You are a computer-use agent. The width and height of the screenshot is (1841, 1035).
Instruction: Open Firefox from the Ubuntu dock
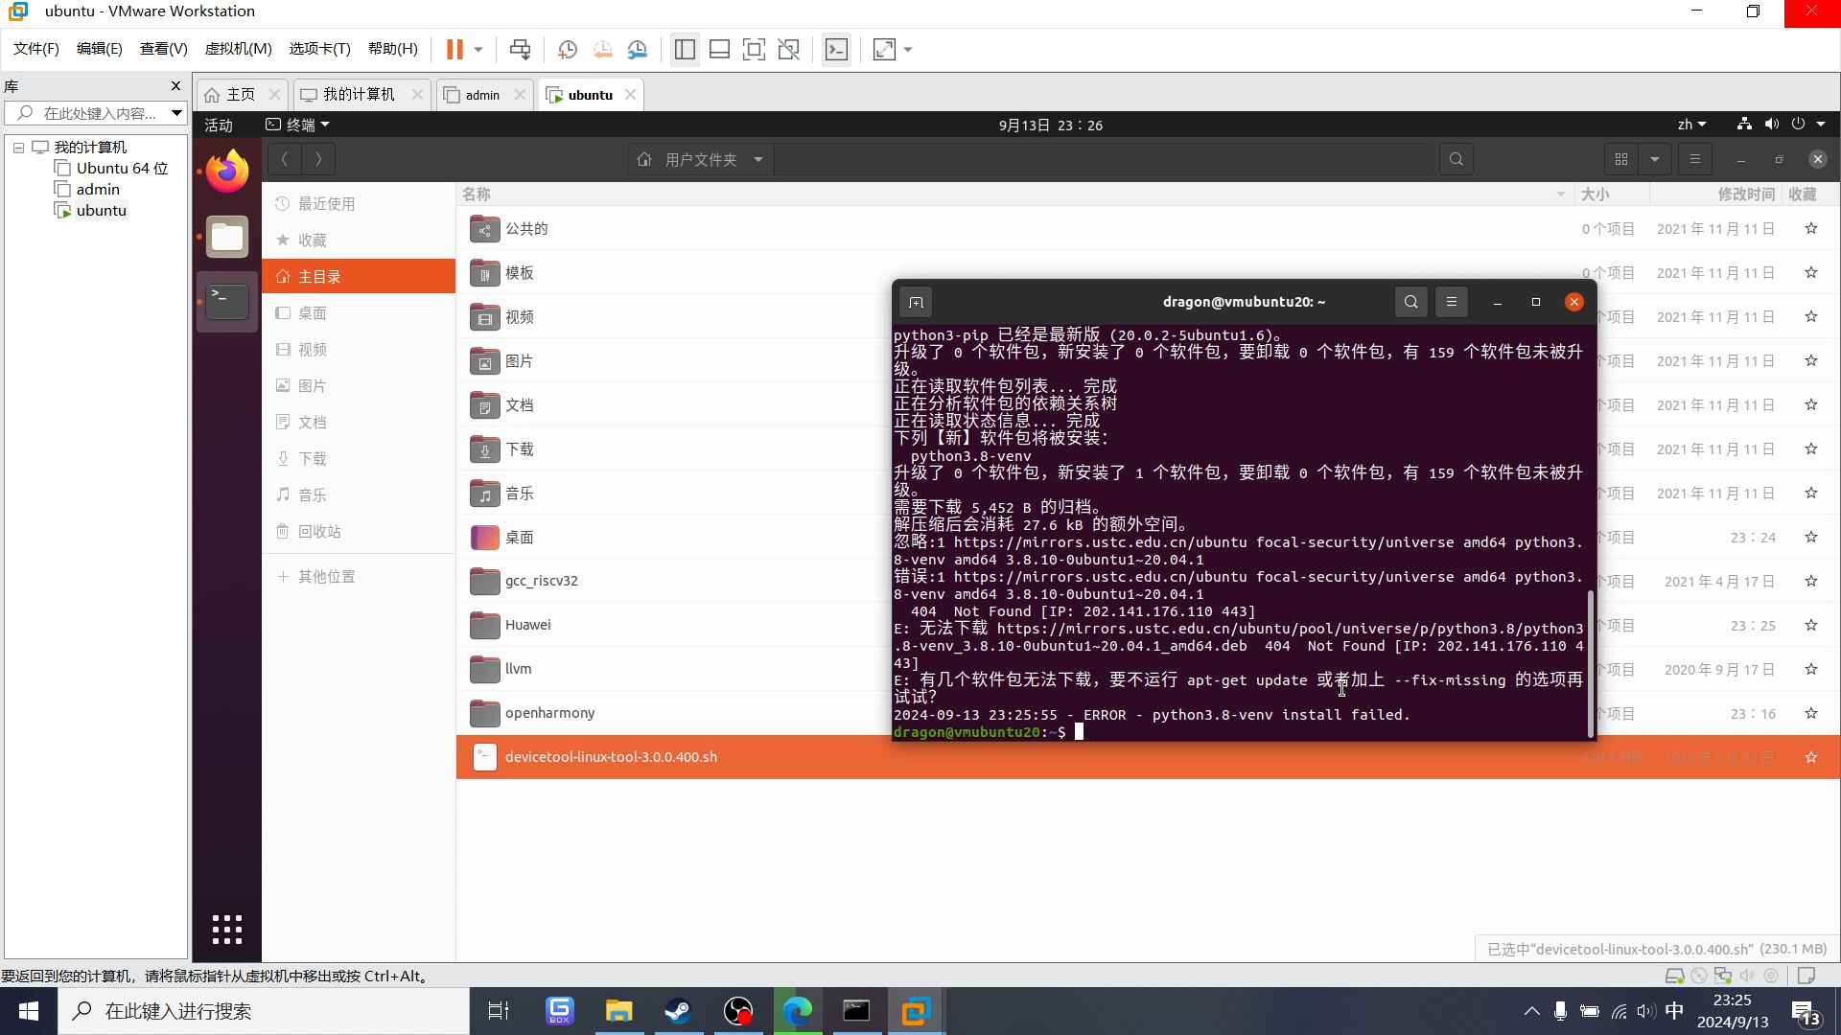coord(227,172)
